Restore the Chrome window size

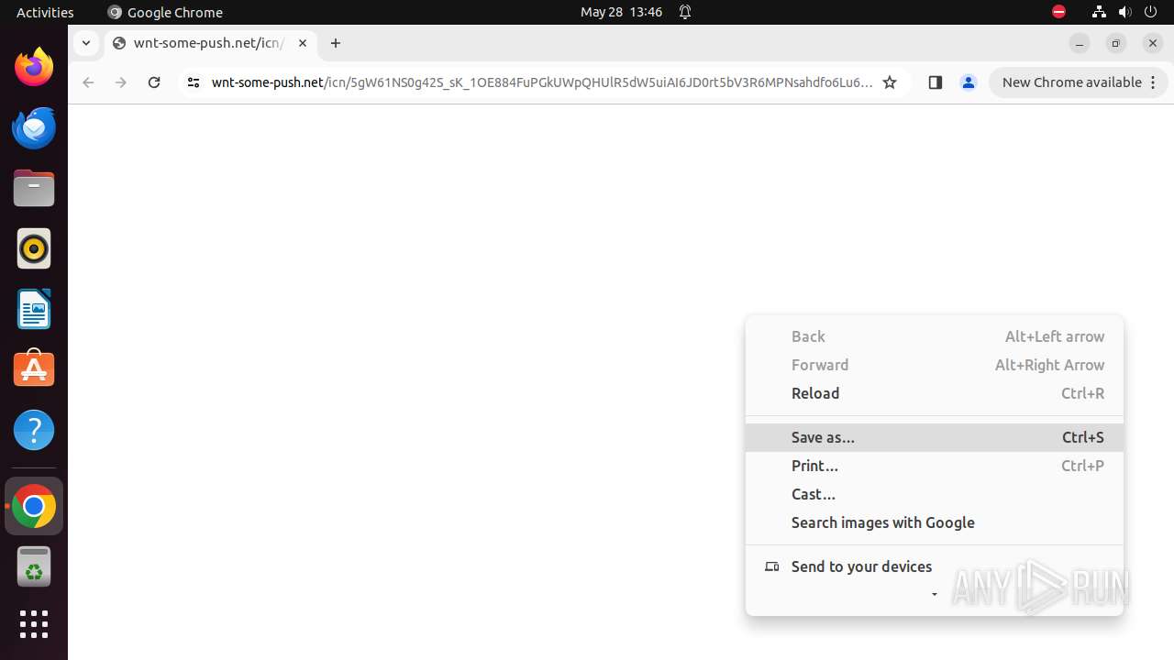pyautogui.click(x=1116, y=43)
